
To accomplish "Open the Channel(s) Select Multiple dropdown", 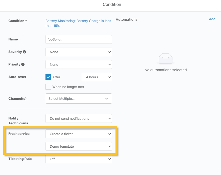I will [74, 99].
